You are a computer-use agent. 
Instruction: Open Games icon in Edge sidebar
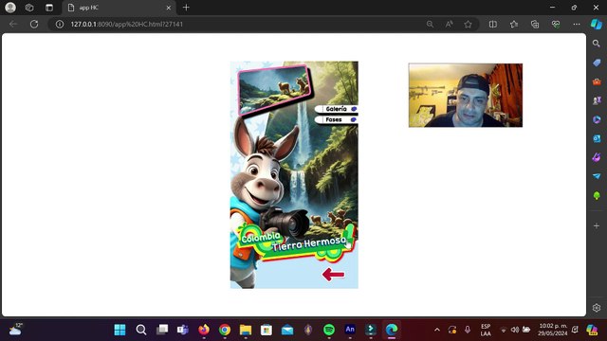(597, 100)
